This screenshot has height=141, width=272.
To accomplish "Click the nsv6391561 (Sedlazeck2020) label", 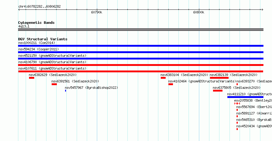I will tap(75, 81).
